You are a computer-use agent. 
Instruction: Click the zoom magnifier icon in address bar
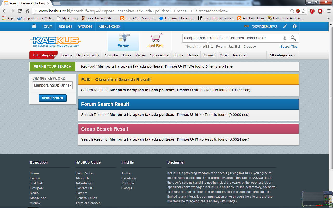(x=292, y=11)
